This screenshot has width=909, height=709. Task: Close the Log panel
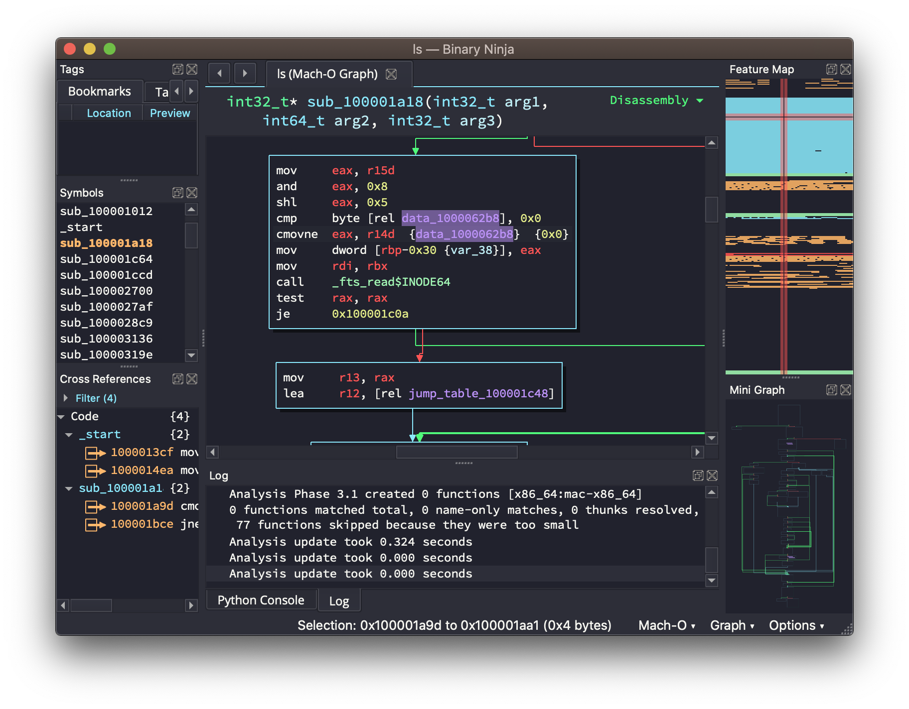[x=712, y=475]
